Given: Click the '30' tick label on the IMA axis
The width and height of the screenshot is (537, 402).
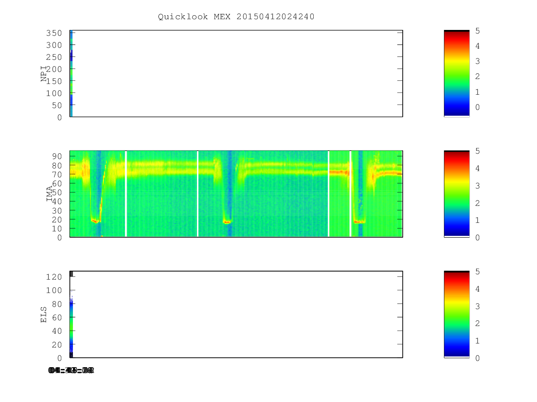Looking at the screenshot, I should point(57,210).
